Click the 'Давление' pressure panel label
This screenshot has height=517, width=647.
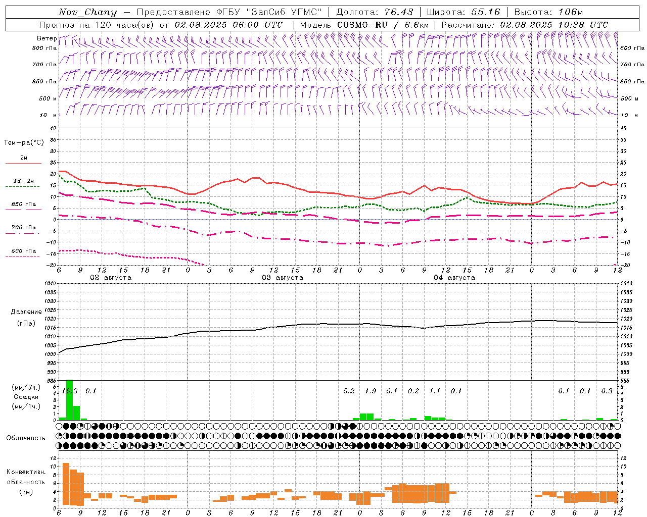tap(26, 312)
